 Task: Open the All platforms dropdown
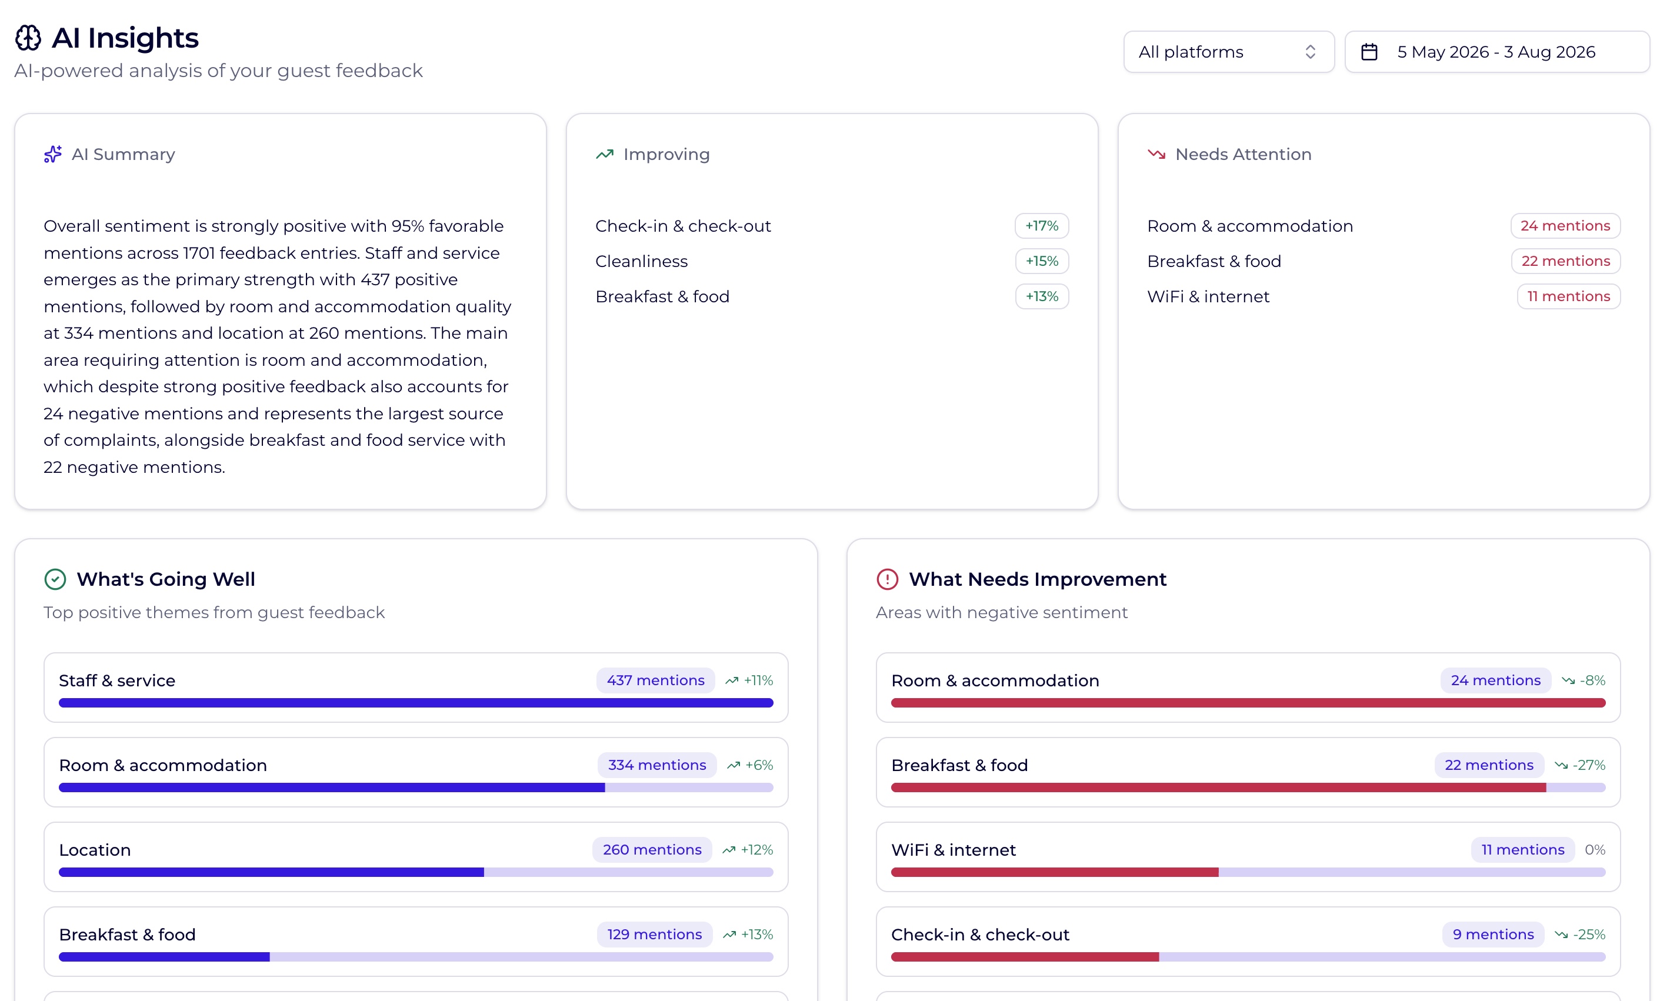[1229, 52]
